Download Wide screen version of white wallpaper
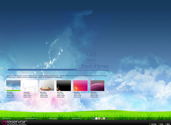 pos(27,96)
